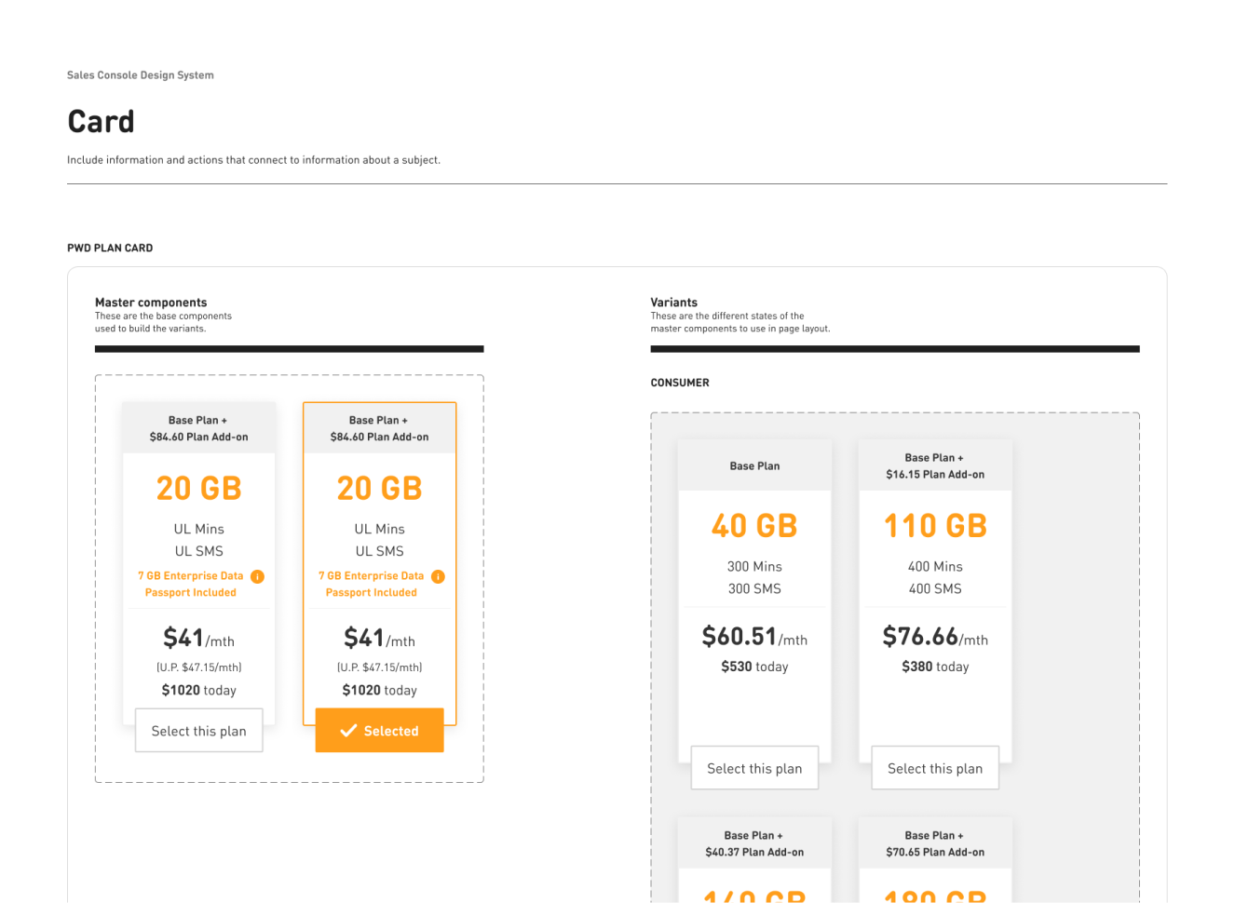Click the '$530 today' amount
Screen dimensions: 1235x903
click(x=754, y=667)
